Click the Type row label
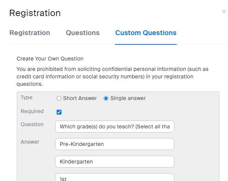Screen dimensions: 228x181 pyautogui.click(x=26, y=97)
